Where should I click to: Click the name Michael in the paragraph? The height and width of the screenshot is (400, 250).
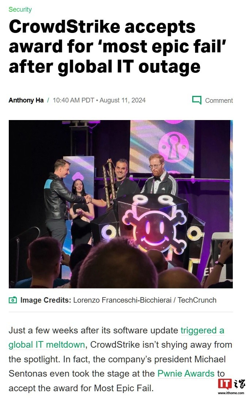click(x=210, y=359)
